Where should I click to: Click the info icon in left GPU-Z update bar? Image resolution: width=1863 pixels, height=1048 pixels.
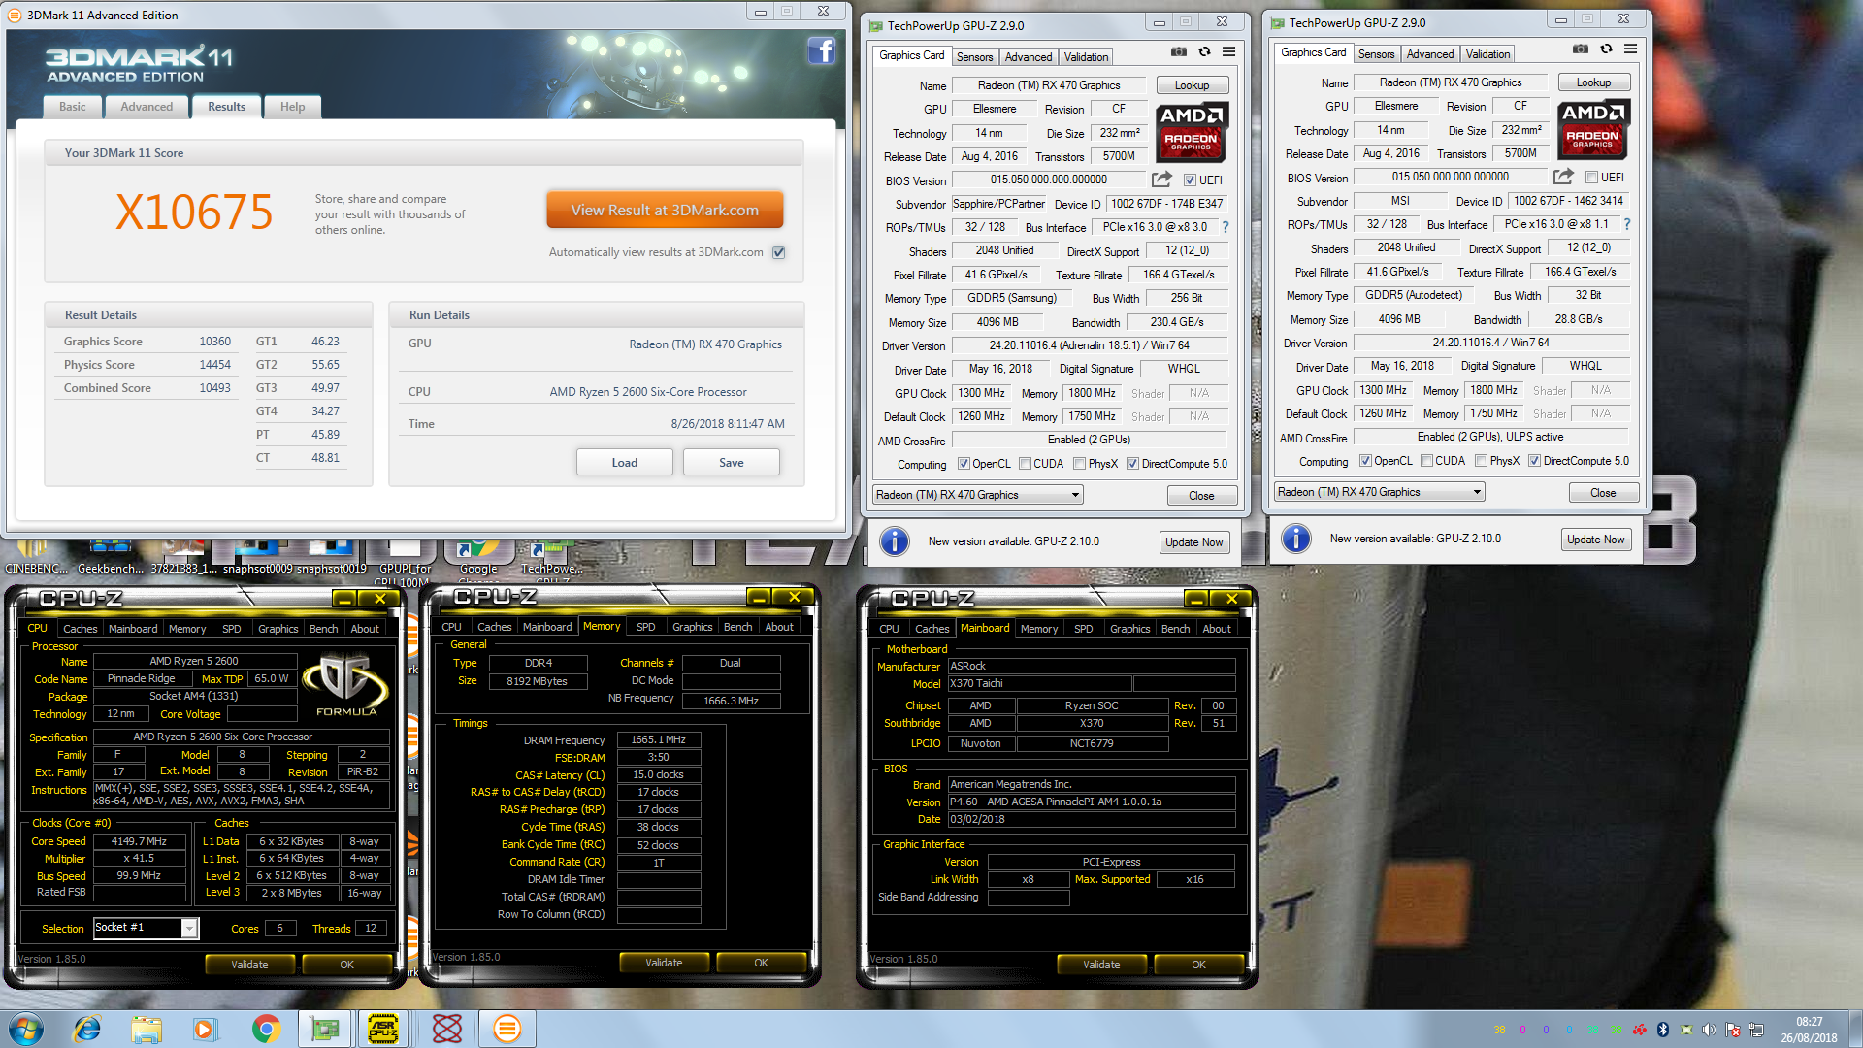pyautogui.click(x=894, y=541)
